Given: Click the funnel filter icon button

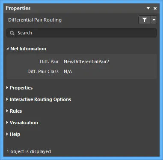Looking at the screenshot, I should tap(145, 20).
